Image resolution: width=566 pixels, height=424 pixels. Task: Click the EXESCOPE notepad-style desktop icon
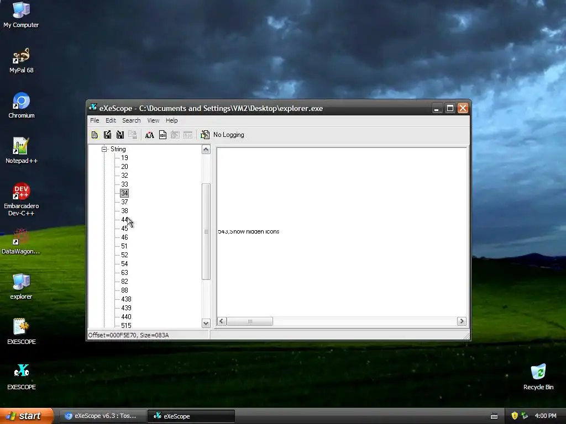pyautogui.click(x=22, y=332)
